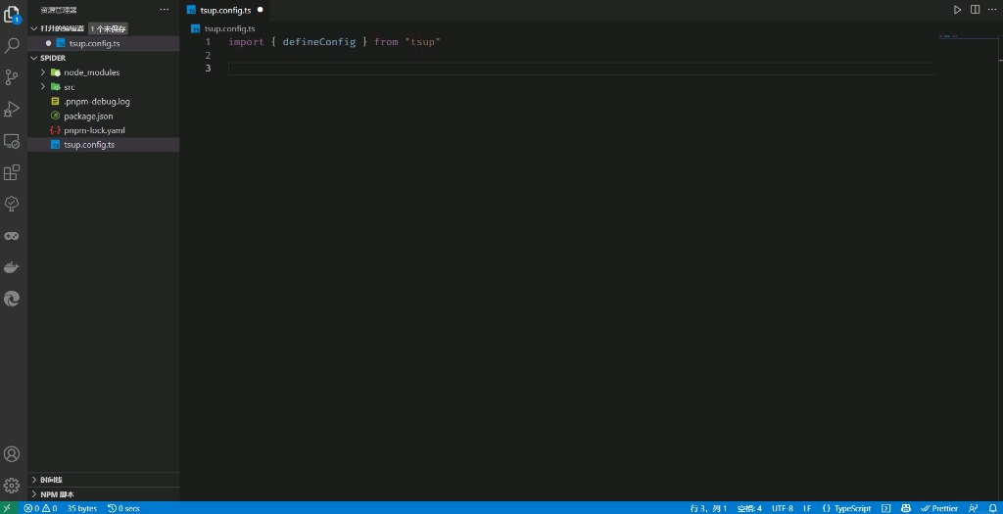Click tsup.config.ts in the breadcrumb
1003x514 pixels.
[x=229, y=28]
